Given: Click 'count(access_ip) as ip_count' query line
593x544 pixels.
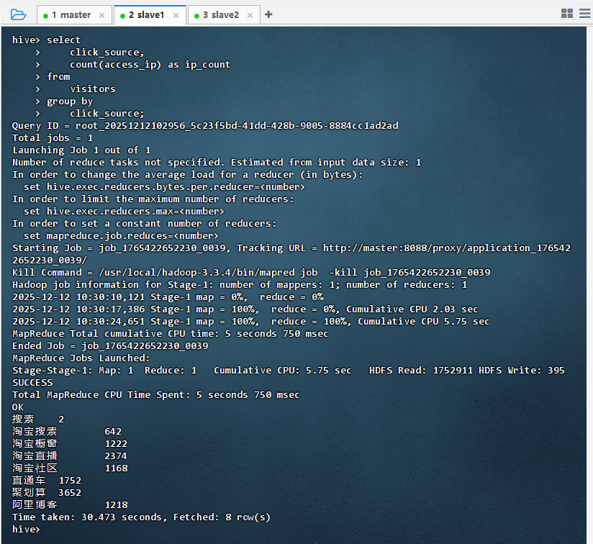Looking at the screenshot, I should 150,65.
